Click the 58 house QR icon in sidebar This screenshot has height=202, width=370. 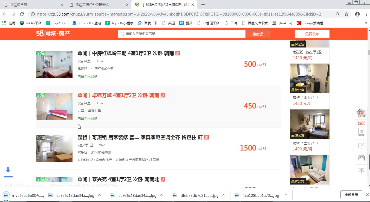point(361,113)
